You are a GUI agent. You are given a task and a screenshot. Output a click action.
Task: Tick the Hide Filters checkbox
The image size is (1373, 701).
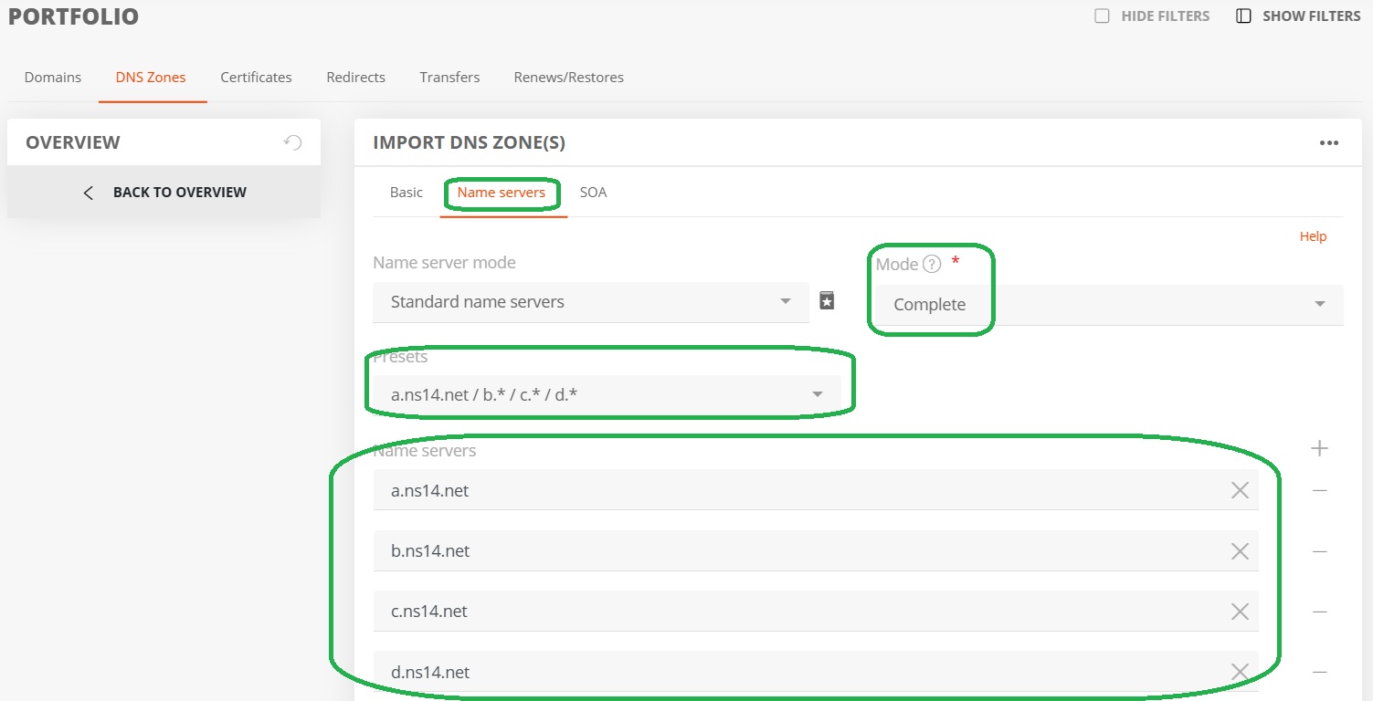click(1103, 16)
